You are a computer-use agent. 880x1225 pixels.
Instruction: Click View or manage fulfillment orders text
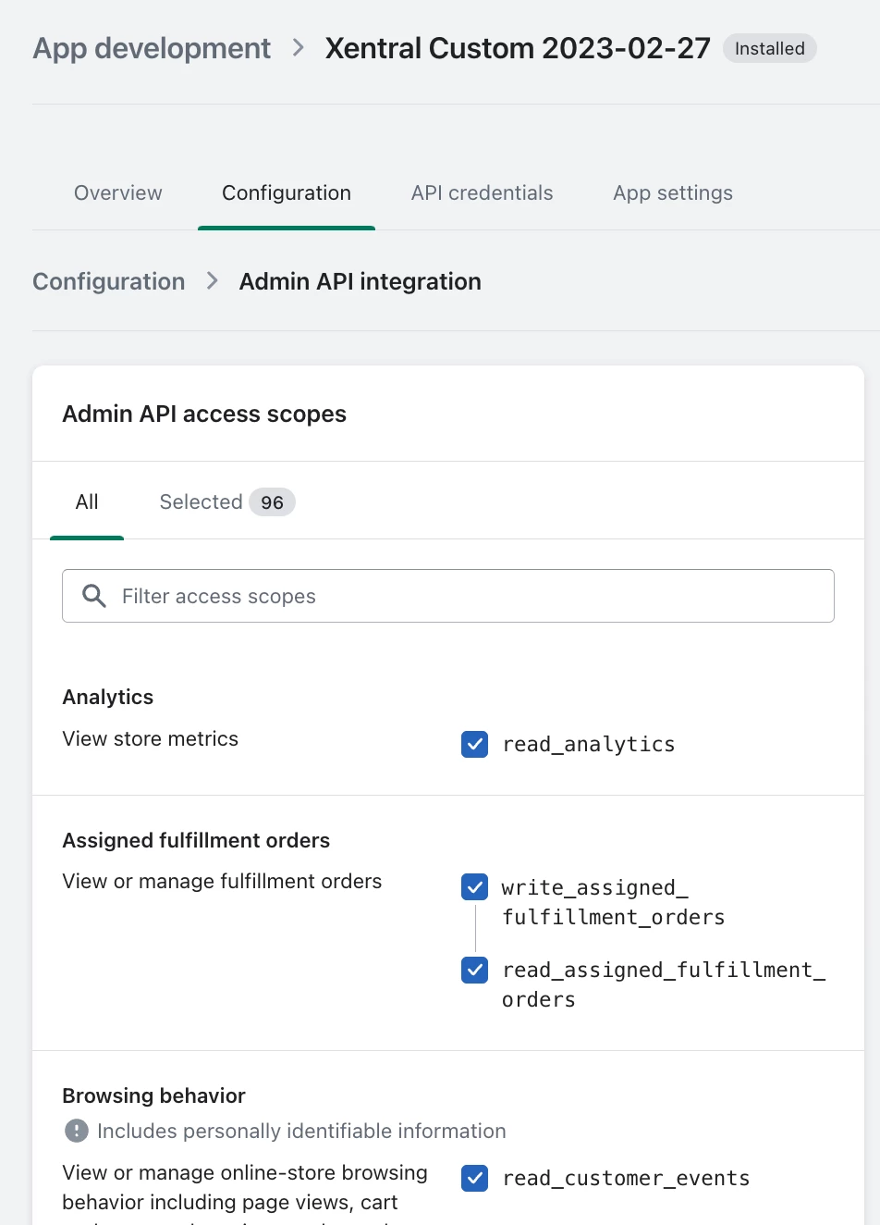point(222,881)
